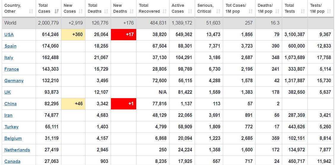335x165 pixels.
Task: Open the USA country link
Action: pyautogui.click(x=9, y=35)
